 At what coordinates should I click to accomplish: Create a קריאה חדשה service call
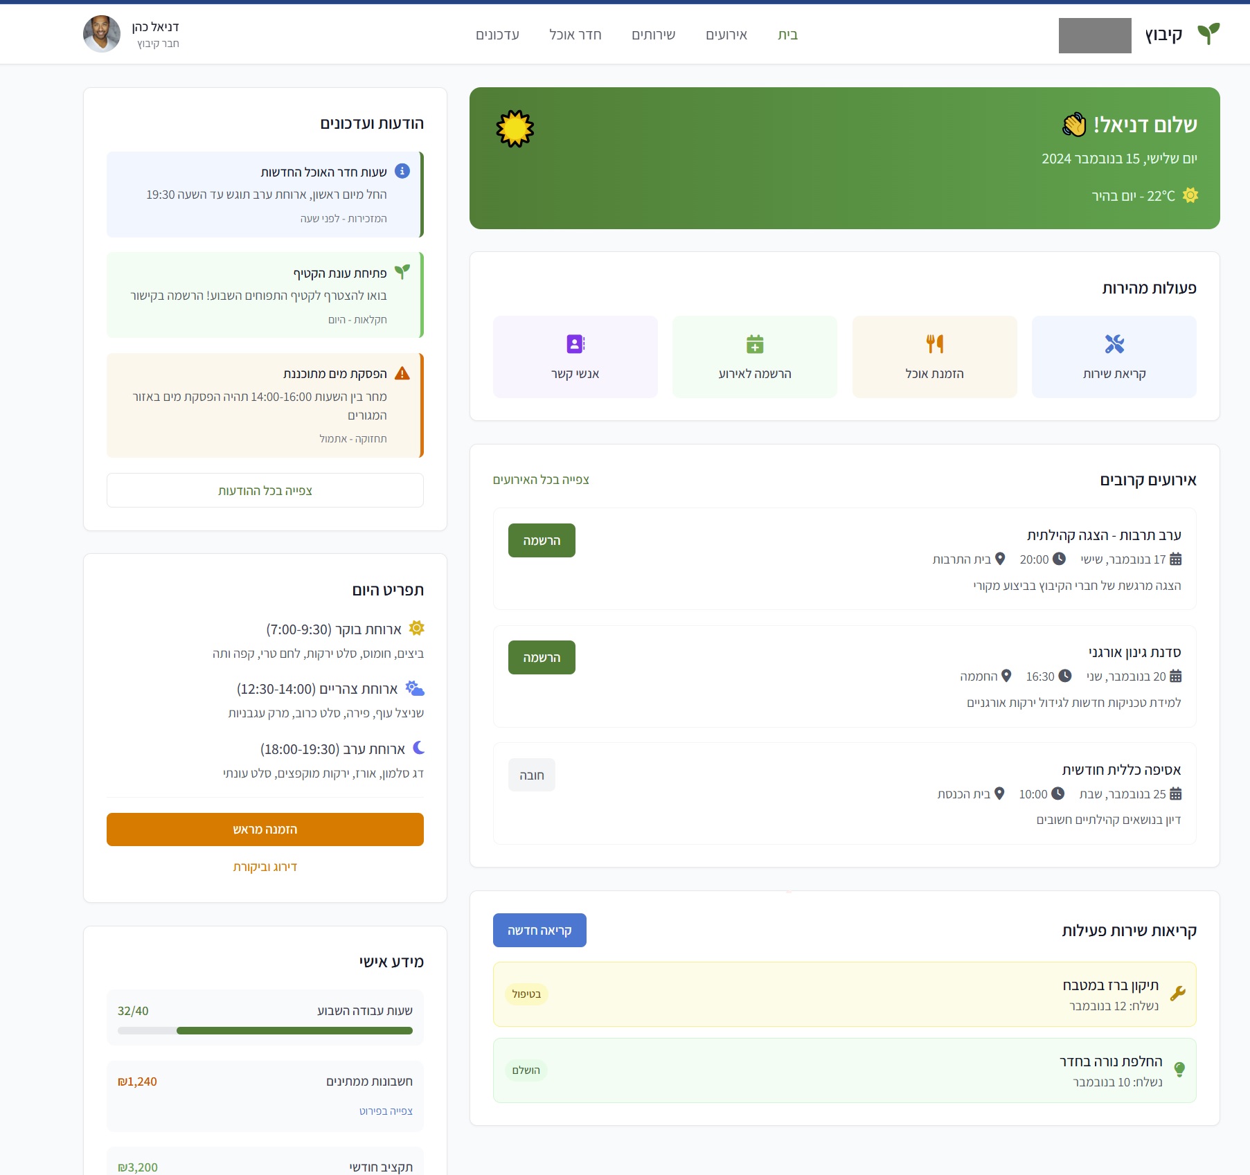(x=539, y=930)
